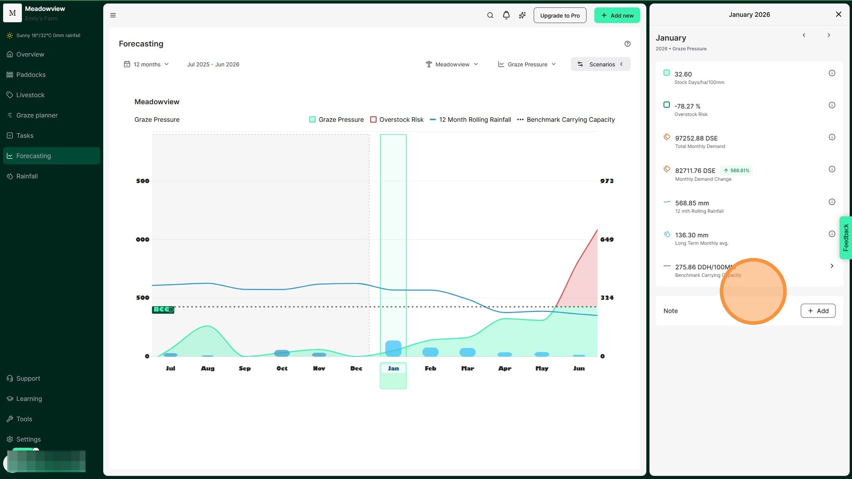Click the BCC badge on chart
852x479 pixels.
tap(163, 310)
